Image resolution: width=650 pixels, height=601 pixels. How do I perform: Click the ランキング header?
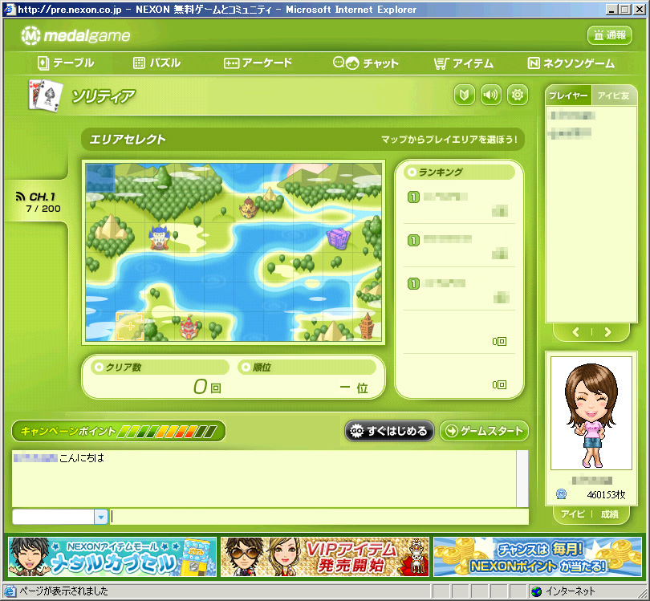[x=459, y=172]
